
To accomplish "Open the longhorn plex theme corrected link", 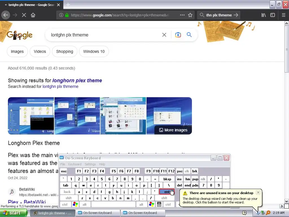I will [77, 81].
